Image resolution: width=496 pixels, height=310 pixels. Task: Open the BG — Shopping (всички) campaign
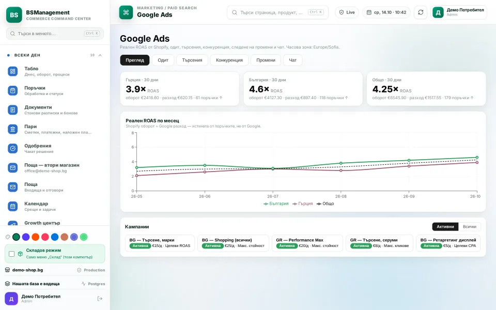pos(233,243)
